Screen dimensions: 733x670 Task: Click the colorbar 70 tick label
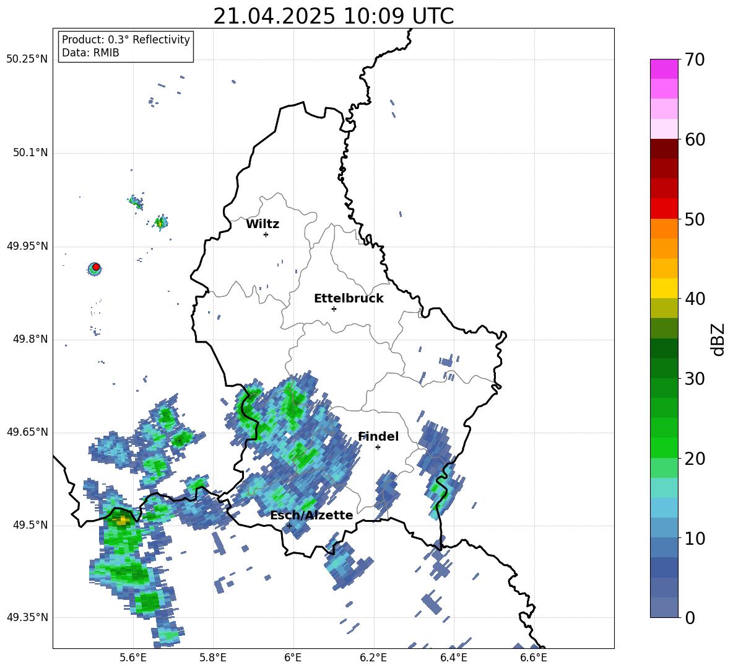pyautogui.click(x=695, y=60)
